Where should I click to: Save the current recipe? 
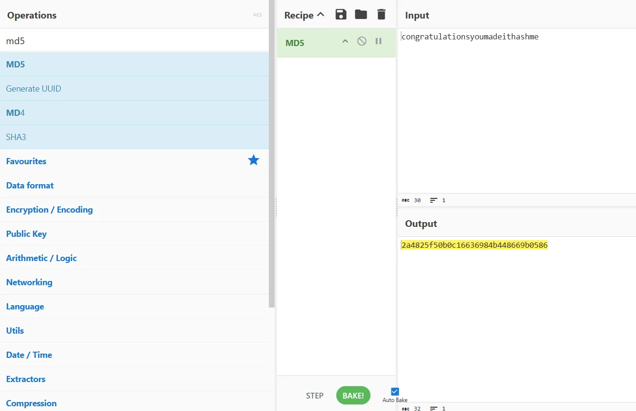click(341, 15)
